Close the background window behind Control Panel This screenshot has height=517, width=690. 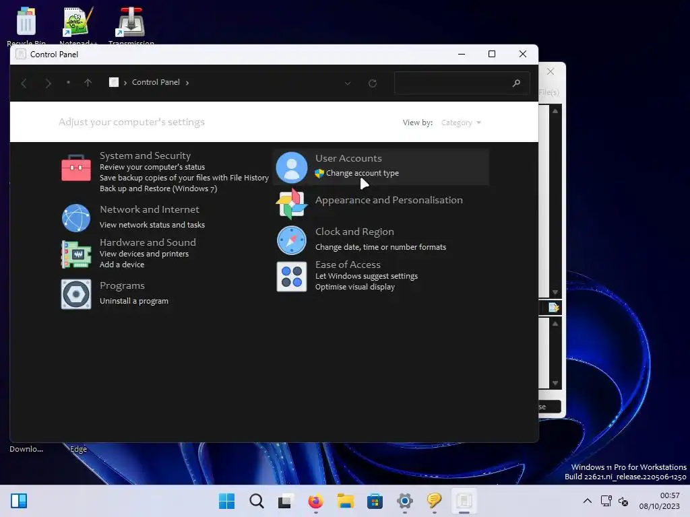pyautogui.click(x=550, y=71)
